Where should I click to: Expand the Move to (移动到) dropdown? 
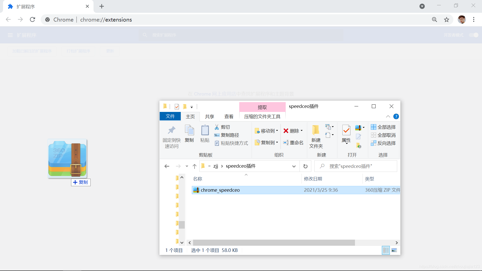(277, 131)
